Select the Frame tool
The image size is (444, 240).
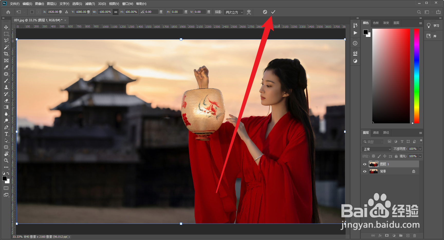pyautogui.click(x=6, y=61)
